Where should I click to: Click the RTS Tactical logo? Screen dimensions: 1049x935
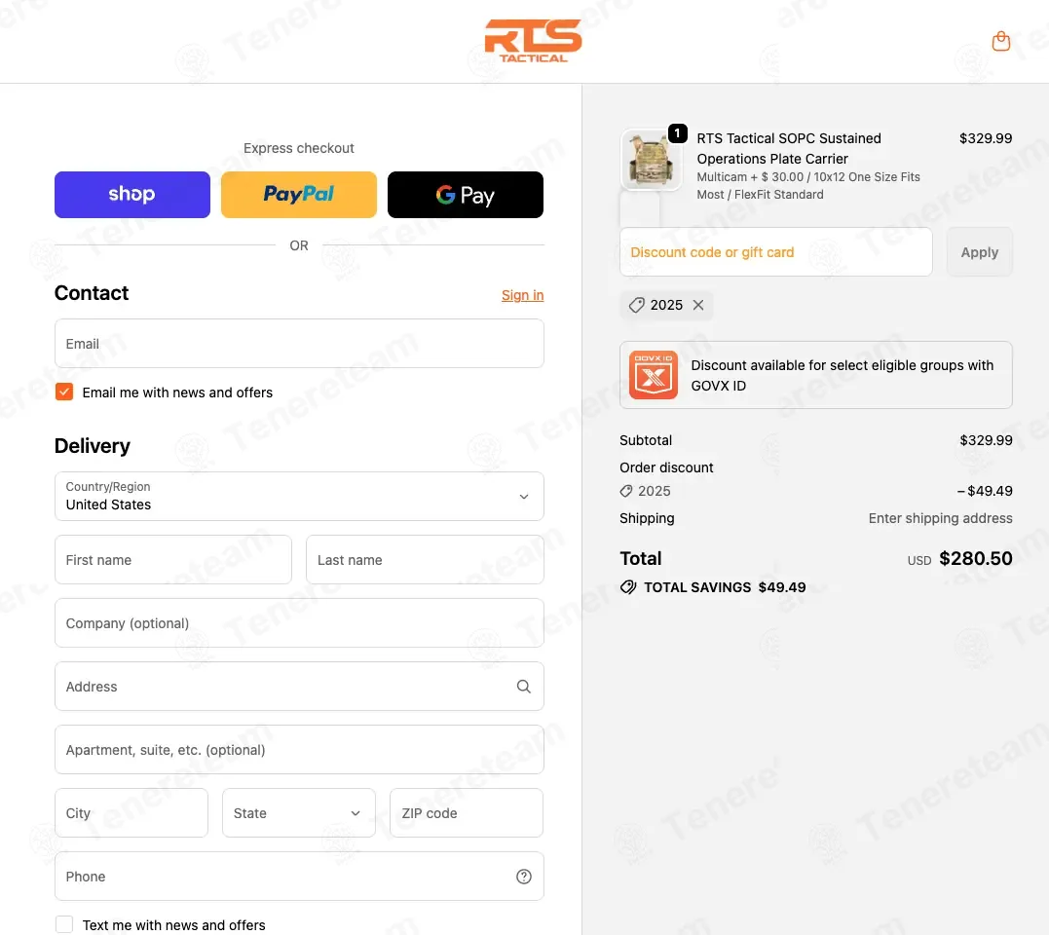tap(533, 41)
